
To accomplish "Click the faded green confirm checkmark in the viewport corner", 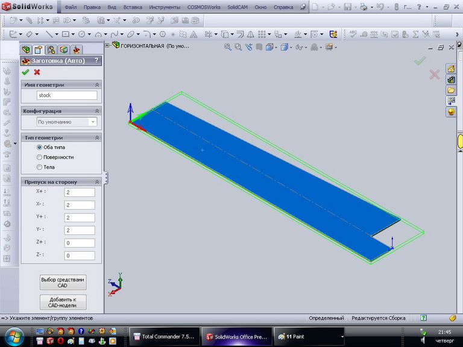I will pyautogui.click(x=420, y=61).
